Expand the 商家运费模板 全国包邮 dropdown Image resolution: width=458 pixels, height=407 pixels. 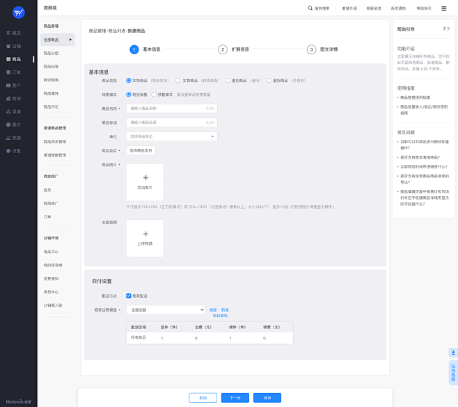pyautogui.click(x=166, y=310)
